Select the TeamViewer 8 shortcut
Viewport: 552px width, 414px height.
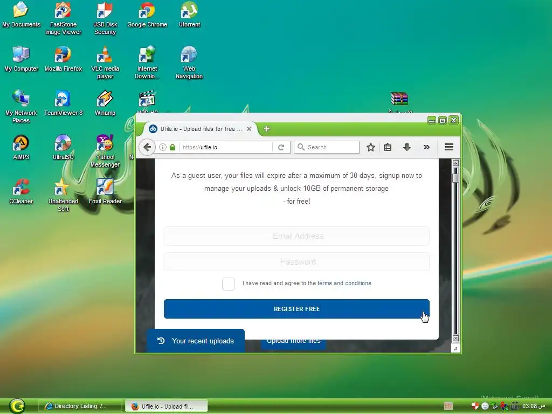coord(63,103)
